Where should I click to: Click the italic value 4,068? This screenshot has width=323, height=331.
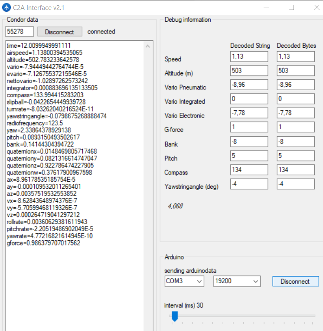click(x=175, y=206)
